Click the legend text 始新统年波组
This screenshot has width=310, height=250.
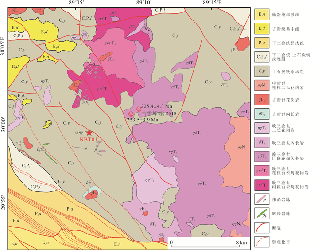[286, 15]
